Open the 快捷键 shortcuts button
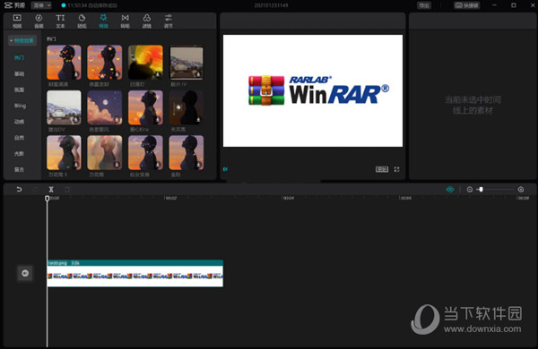The width and height of the screenshot is (538, 349). tap(466, 5)
